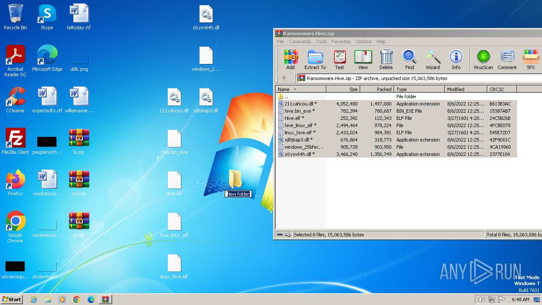
Task: Open the File menu
Action: 280,42
